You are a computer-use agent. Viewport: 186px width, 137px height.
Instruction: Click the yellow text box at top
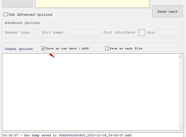tap(92, 4)
